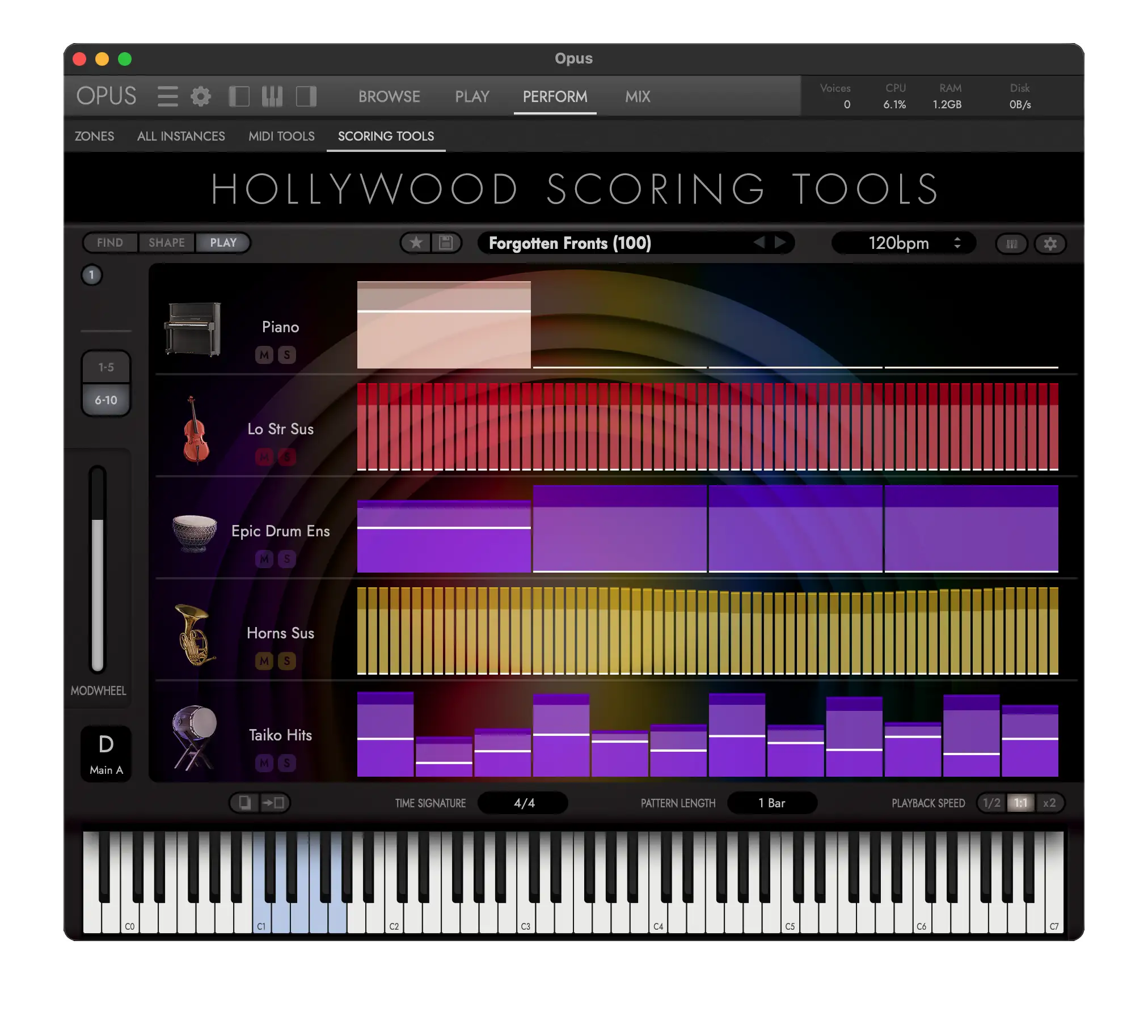
Task: Mute the Lo Str Sus track
Action: [x=264, y=457]
